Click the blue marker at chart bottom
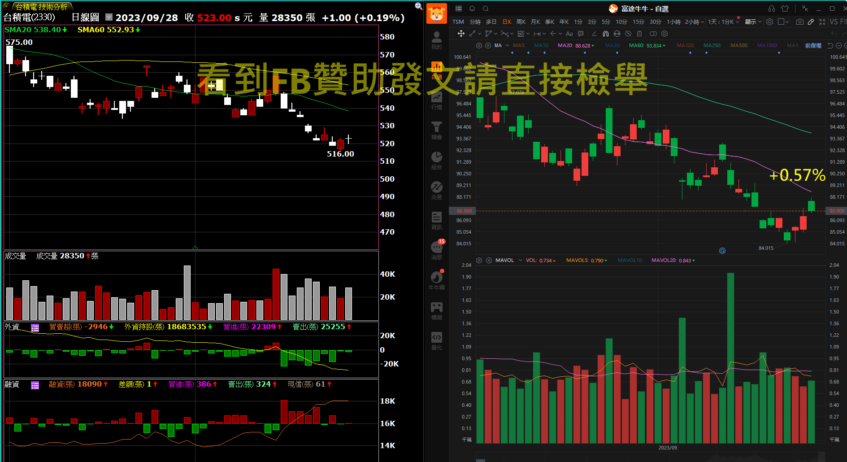Viewport: 847px width, 462px height. [722, 251]
